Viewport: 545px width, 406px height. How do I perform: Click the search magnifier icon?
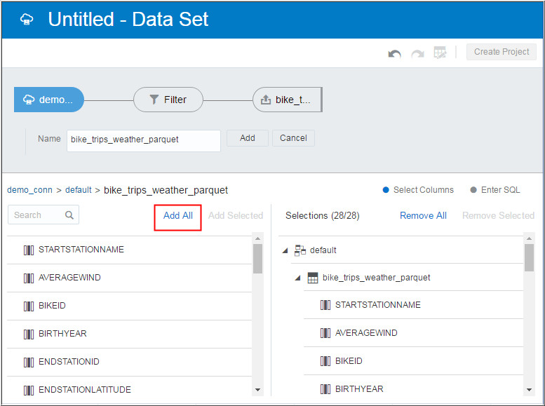(x=69, y=215)
